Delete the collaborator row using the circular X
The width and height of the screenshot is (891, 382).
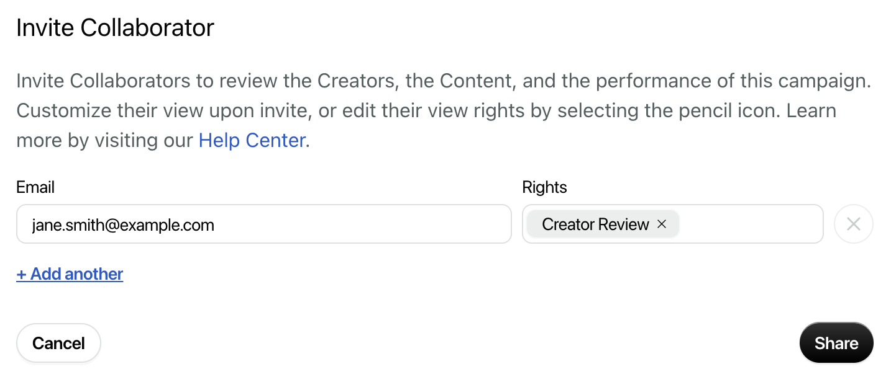click(x=854, y=224)
